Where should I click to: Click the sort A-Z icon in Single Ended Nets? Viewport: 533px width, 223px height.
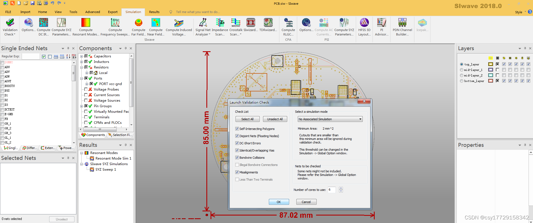68,57
